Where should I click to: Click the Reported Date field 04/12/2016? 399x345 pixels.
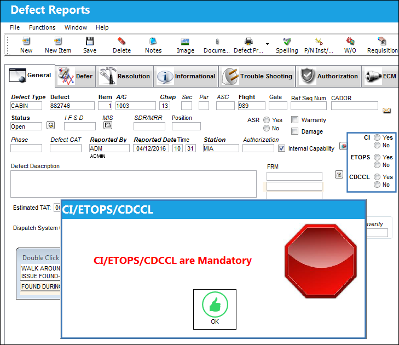(x=151, y=148)
